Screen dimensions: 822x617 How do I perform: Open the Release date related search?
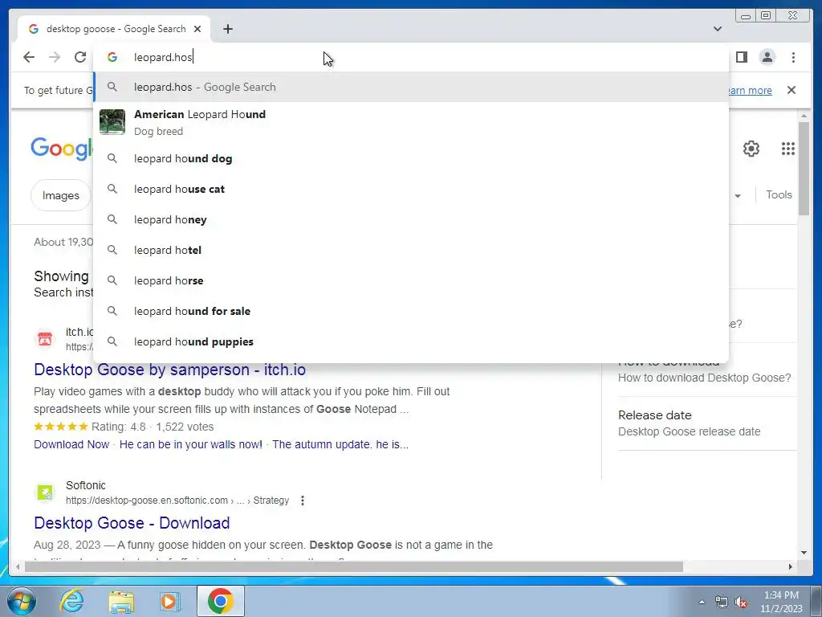click(655, 415)
